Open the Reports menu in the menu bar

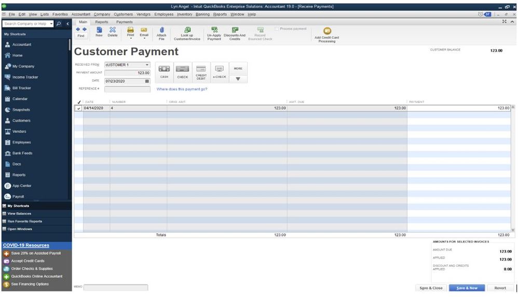tap(220, 14)
